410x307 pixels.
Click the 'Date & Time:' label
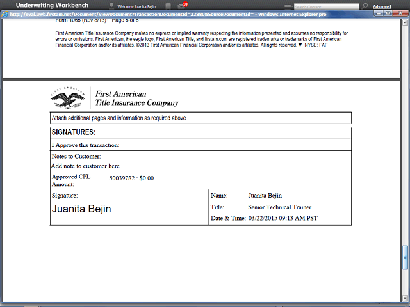(x=228, y=218)
